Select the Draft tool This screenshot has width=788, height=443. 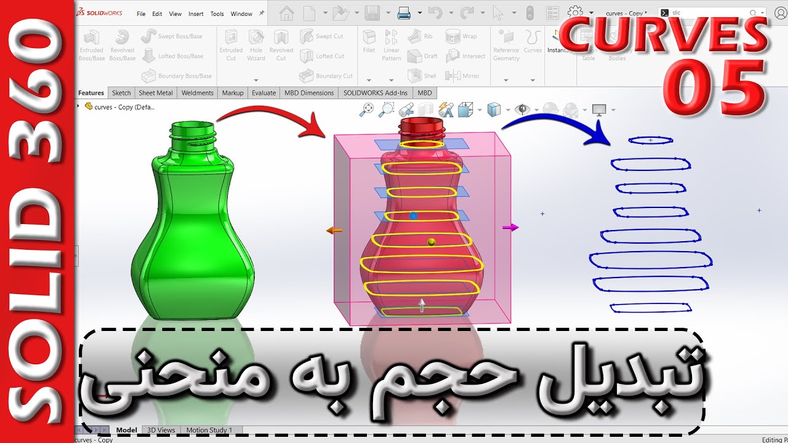pyautogui.click(x=423, y=56)
